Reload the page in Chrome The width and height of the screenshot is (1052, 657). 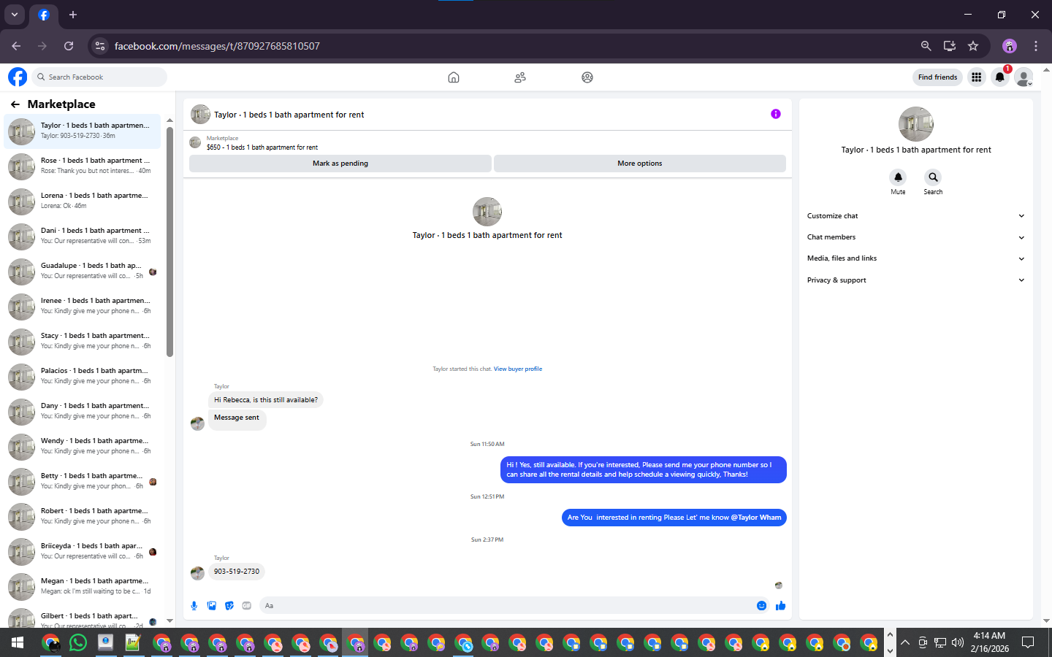point(69,46)
